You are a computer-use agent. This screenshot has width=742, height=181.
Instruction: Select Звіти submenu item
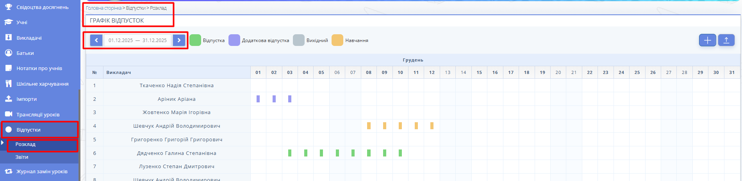click(x=22, y=157)
